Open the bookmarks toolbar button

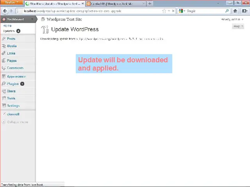245,11
